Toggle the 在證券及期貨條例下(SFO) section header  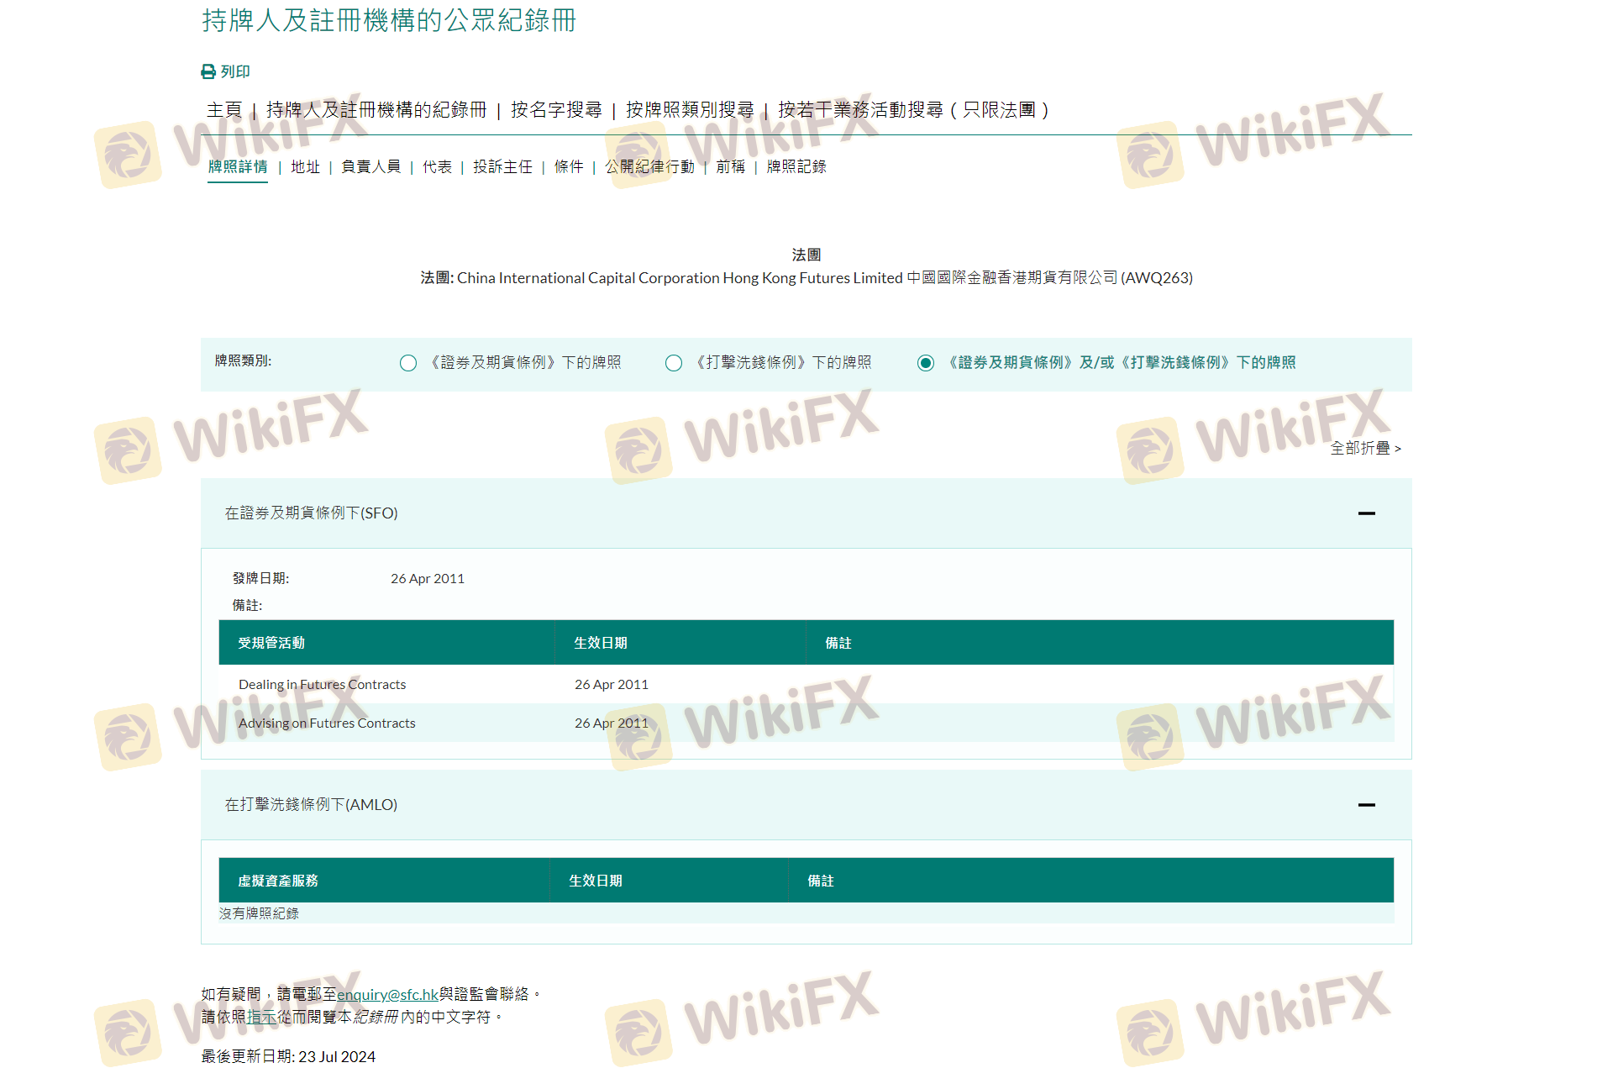pyautogui.click(x=312, y=513)
